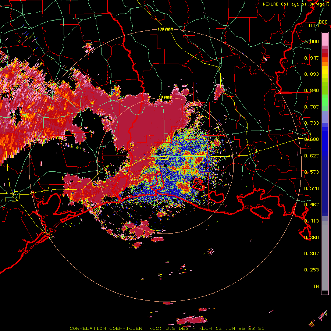Click the 0.733 color scale label
Image resolution: width=331 pixels, height=331 pixels.
pyautogui.click(x=312, y=123)
